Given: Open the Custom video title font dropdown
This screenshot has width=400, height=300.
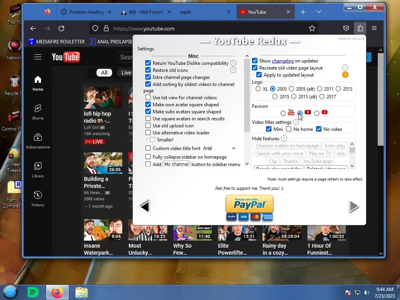Looking at the screenshot, I should click(220, 148).
